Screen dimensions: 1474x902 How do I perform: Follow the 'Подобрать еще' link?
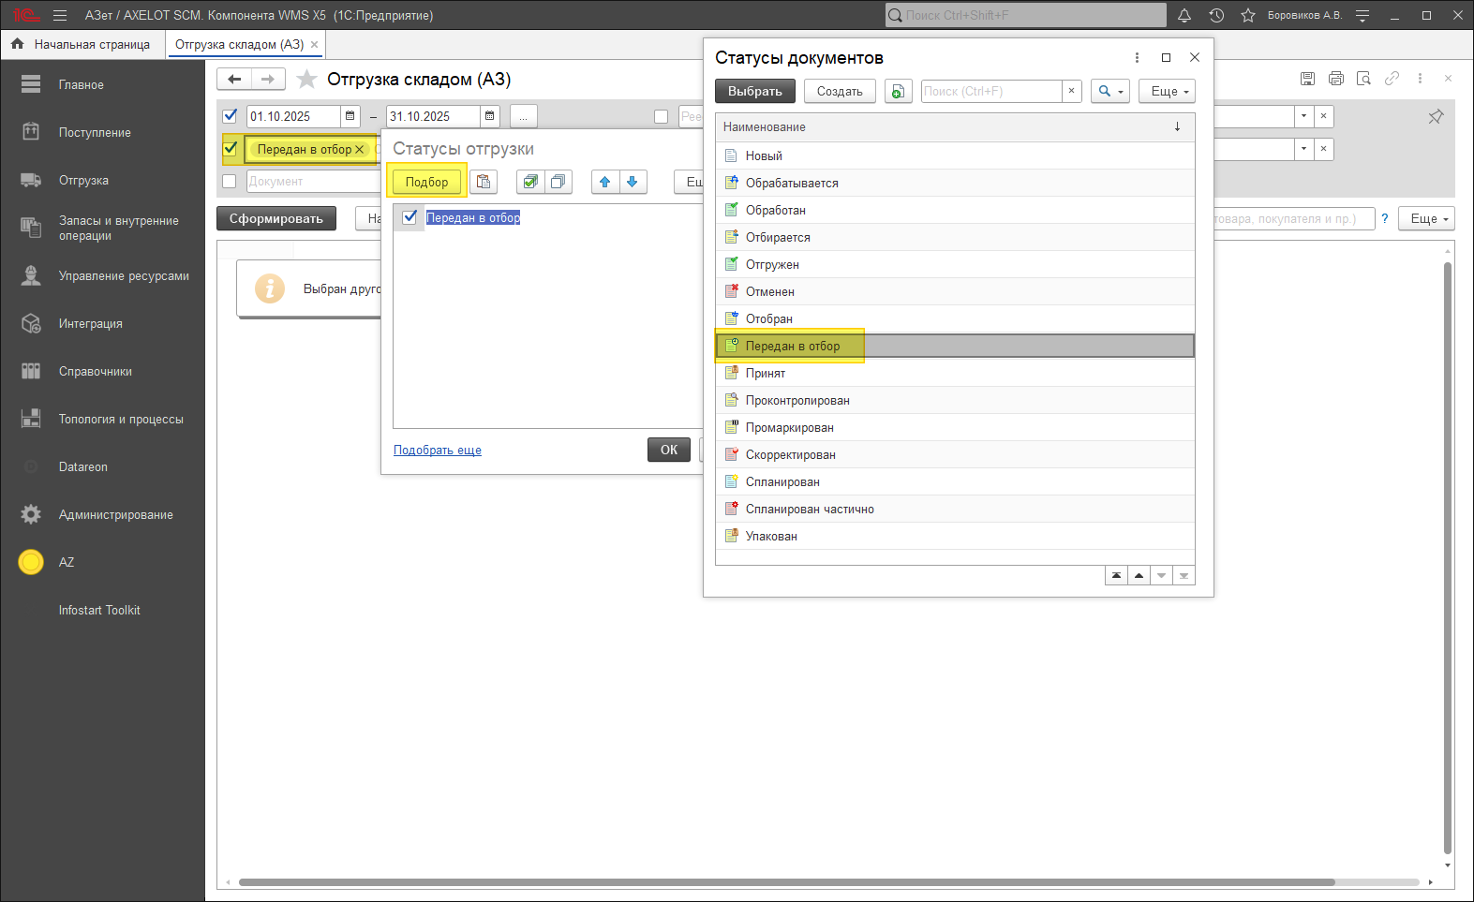point(438,450)
